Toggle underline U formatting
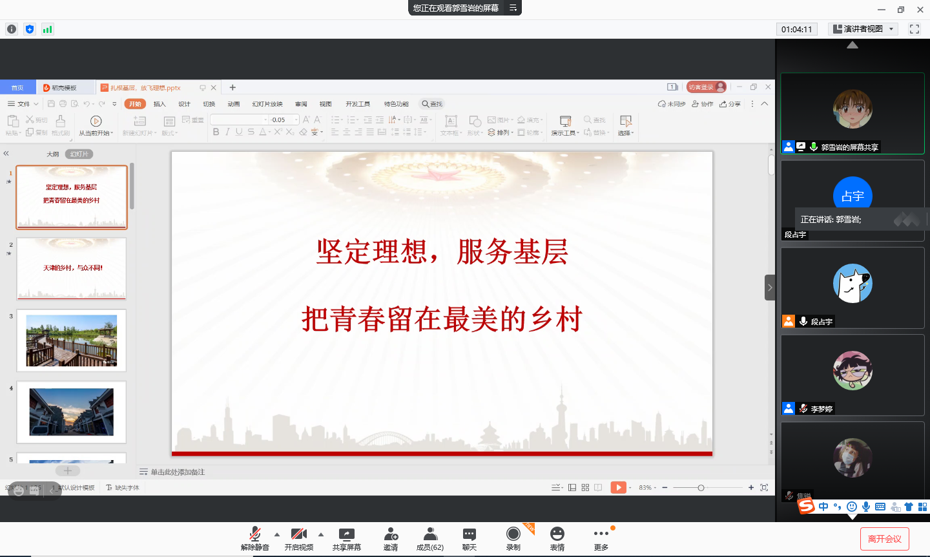Screen dimensions: 930x557 (239, 132)
